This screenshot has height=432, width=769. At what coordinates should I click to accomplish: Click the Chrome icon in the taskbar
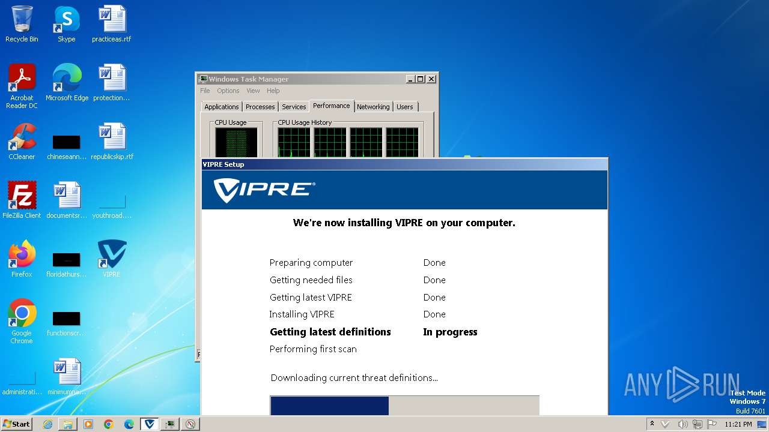109,424
